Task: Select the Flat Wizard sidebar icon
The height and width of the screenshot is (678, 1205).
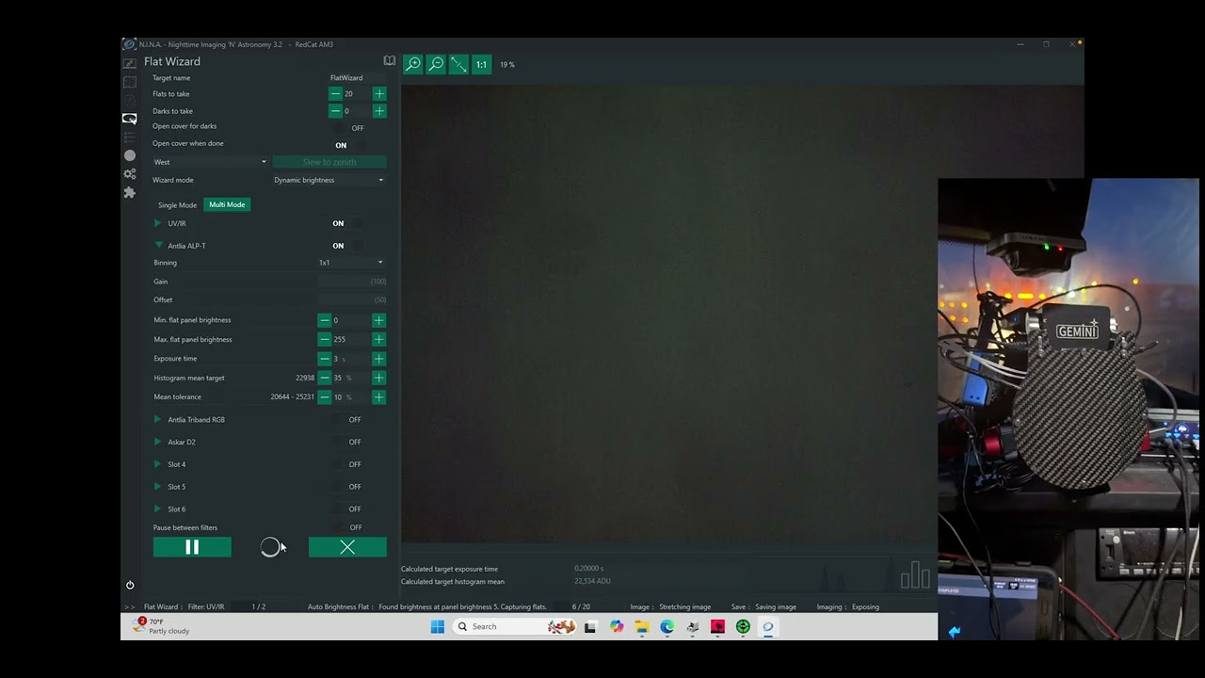Action: point(130,119)
